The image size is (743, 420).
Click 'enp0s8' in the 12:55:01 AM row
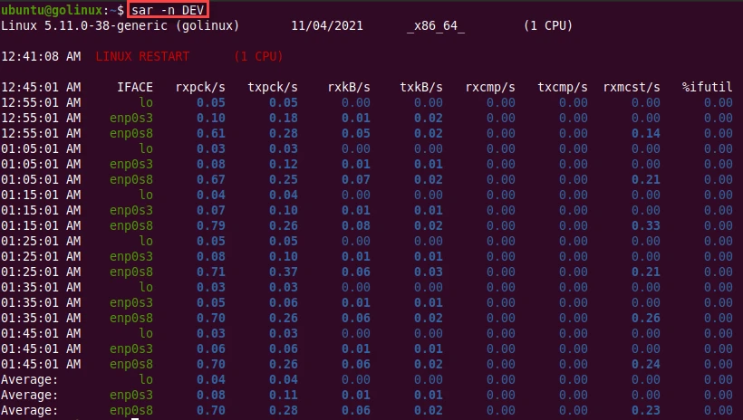point(131,133)
